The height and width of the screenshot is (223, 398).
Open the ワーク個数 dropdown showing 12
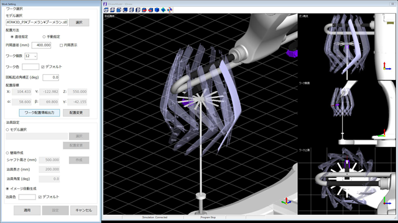pos(30,56)
